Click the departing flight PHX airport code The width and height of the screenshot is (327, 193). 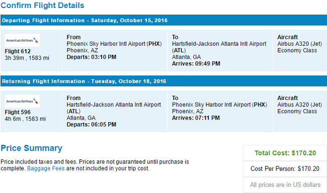pyautogui.click(x=154, y=44)
